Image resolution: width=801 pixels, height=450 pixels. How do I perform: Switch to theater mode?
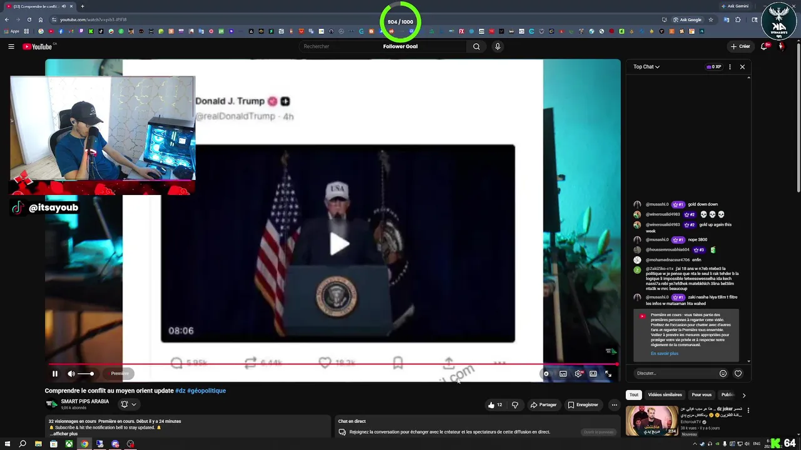click(x=593, y=374)
